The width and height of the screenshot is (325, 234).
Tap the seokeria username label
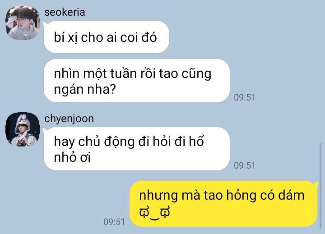coord(65,12)
